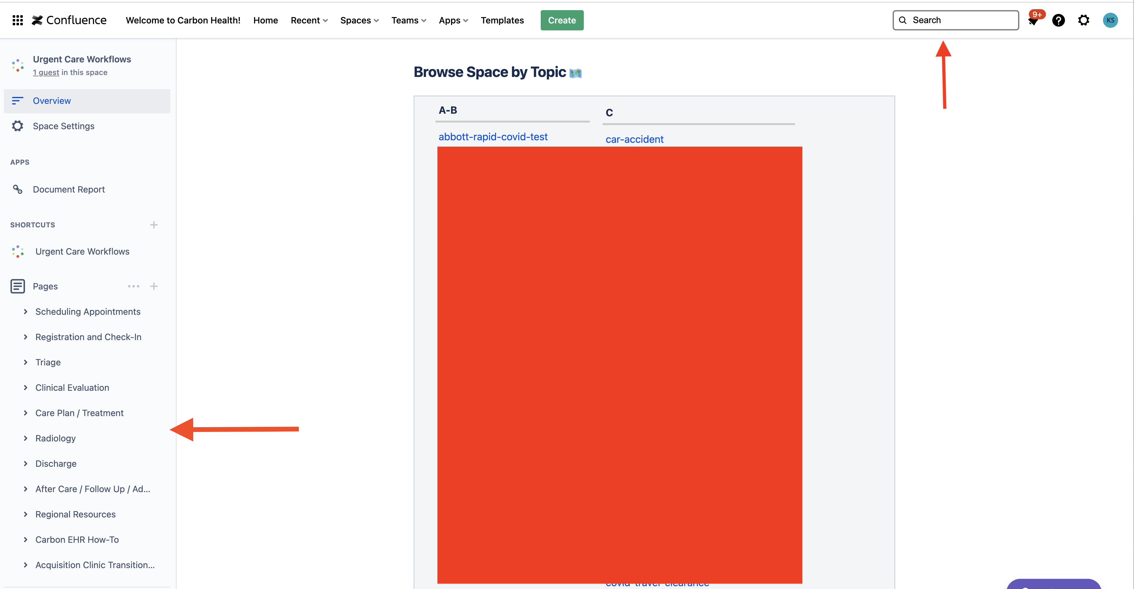Click the green Create button
The width and height of the screenshot is (1134, 589).
coord(562,20)
